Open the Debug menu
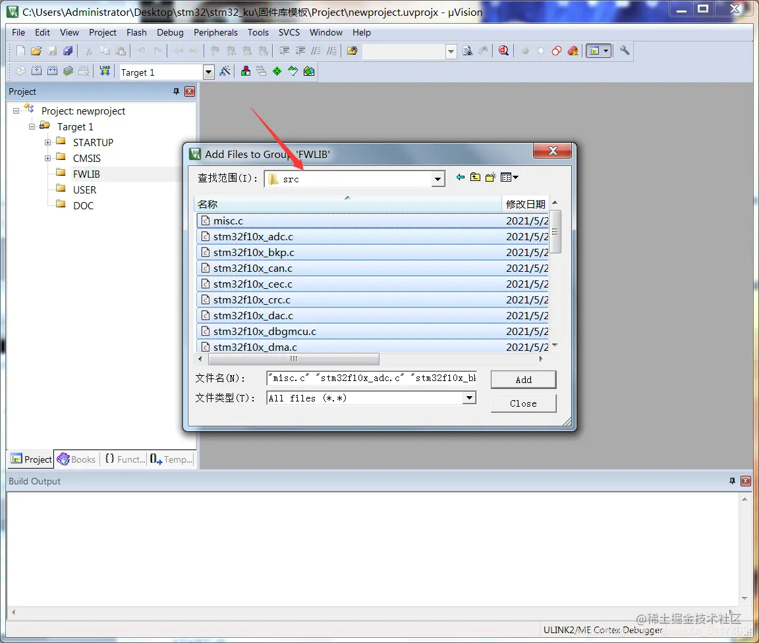Screen dimensions: 759x643 click(x=170, y=32)
